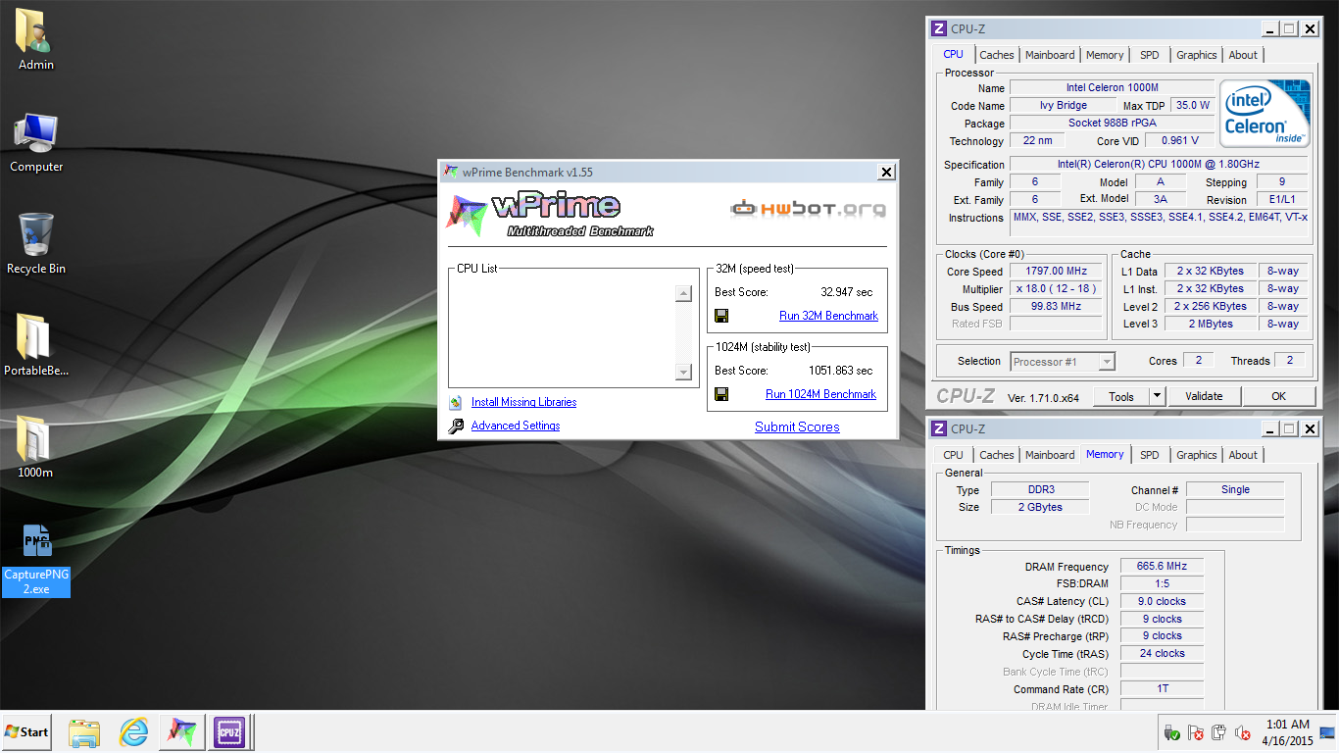Launch Internet Explorer from the taskbar
This screenshot has width=1339, height=753.
[133, 732]
